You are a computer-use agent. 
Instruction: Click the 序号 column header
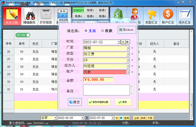(x=8, y=44)
